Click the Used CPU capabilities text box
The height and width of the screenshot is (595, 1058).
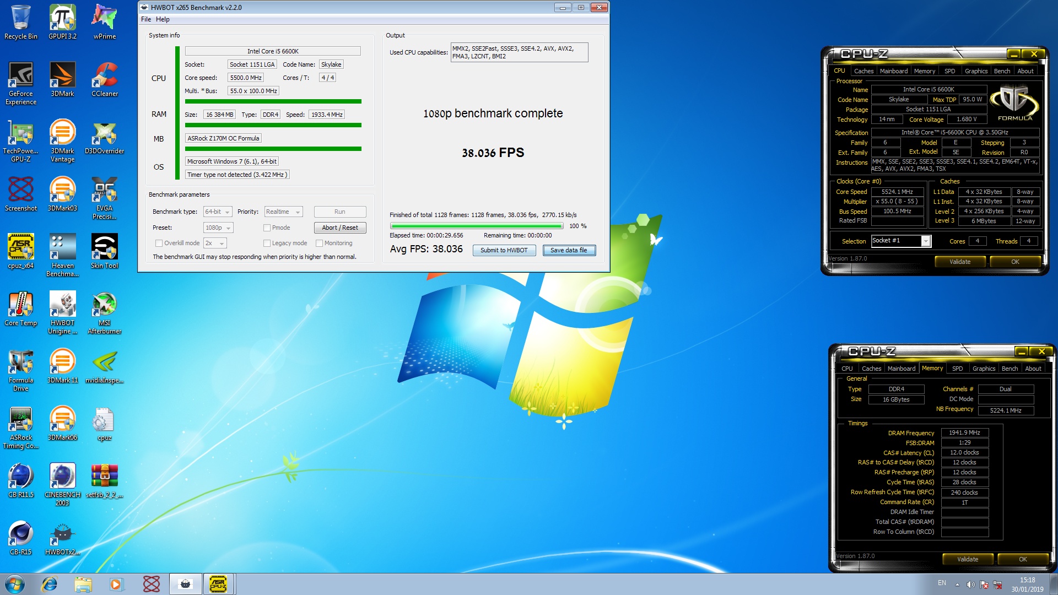[519, 52]
